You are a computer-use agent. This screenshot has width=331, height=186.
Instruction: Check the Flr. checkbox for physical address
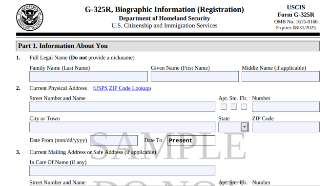[244, 106]
